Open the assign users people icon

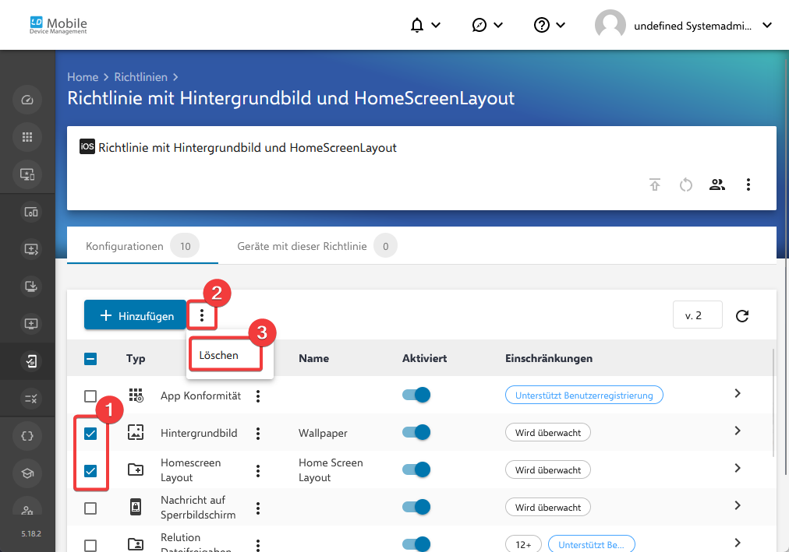point(717,185)
